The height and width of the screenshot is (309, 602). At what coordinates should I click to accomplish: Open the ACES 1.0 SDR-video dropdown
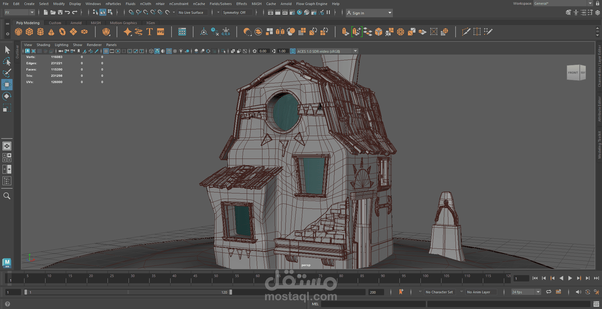[327, 51]
